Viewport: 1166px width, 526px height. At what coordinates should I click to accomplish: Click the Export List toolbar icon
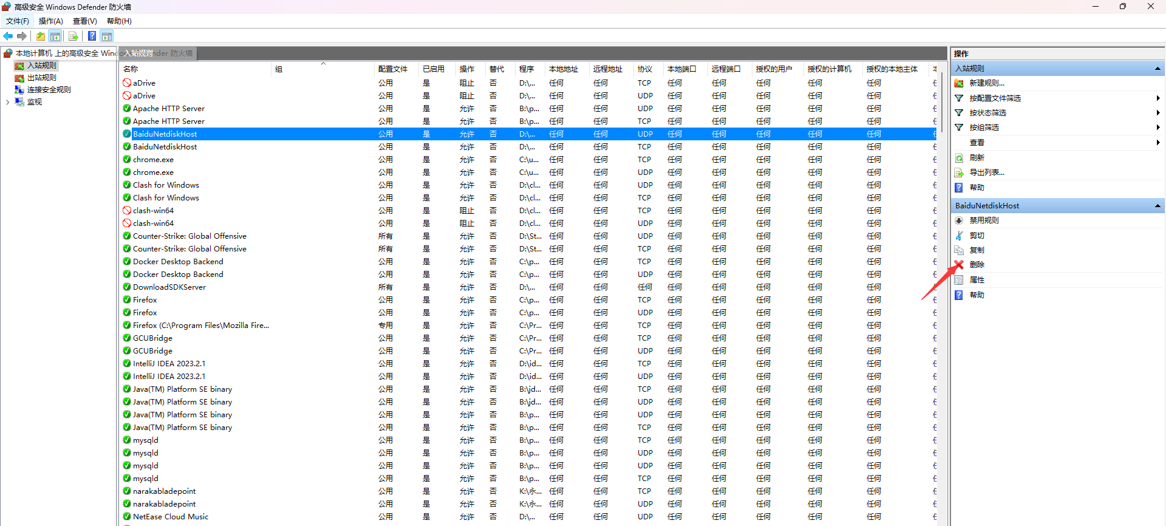[x=73, y=36]
